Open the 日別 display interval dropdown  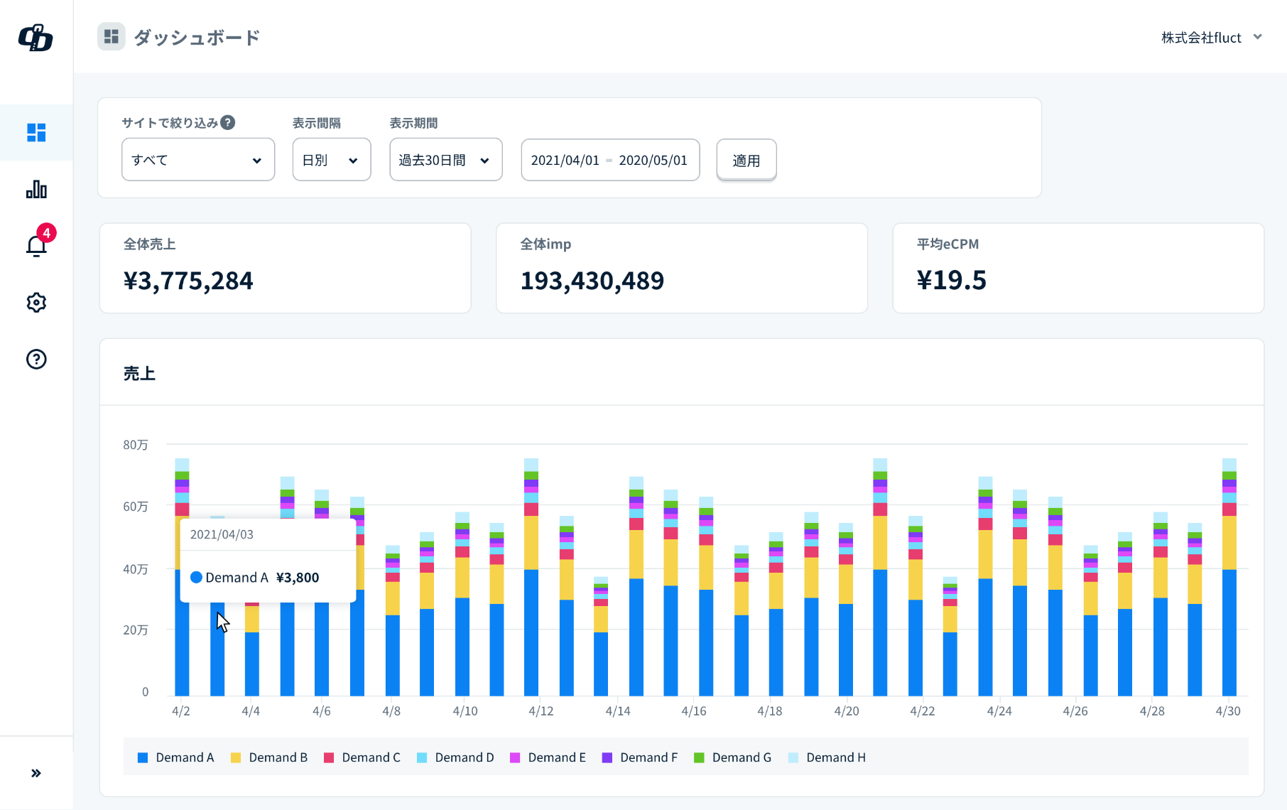pos(331,160)
